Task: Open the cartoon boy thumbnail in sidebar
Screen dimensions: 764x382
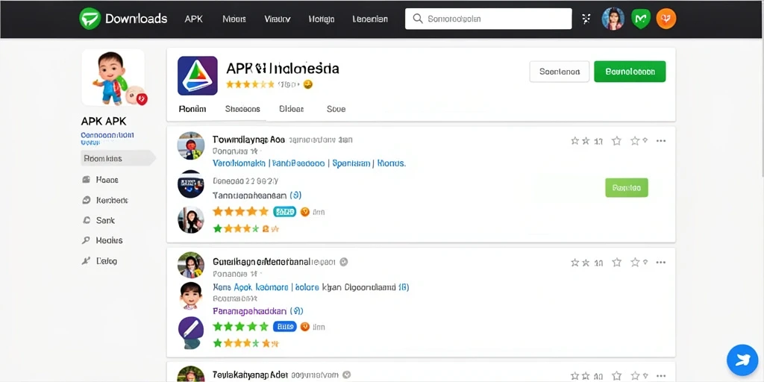Action: coord(113,78)
